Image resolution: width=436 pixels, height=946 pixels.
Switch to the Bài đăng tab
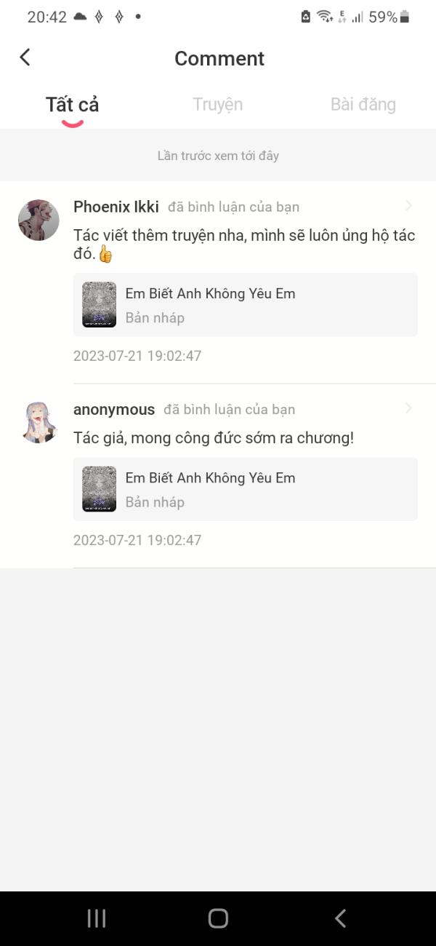363,105
